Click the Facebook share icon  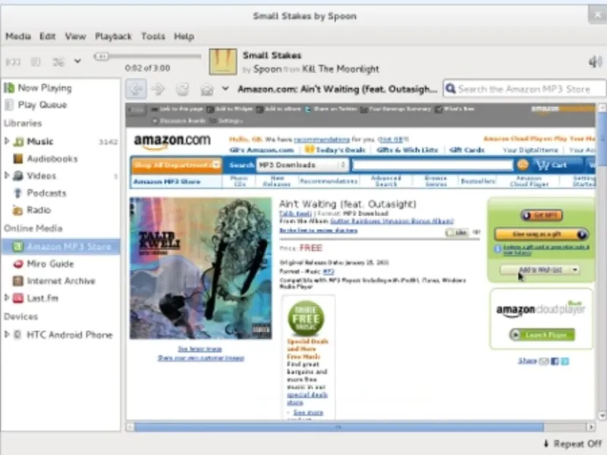[555, 361]
